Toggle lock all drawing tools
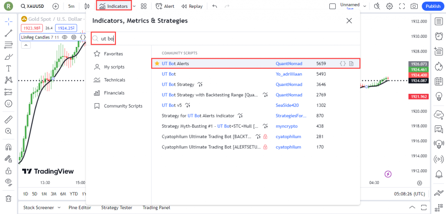 [x=9, y=171]
